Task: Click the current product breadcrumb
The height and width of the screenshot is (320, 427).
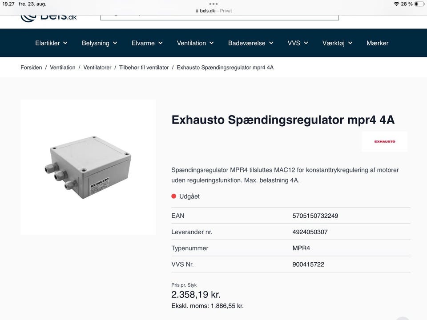Action: coord(225,68)
